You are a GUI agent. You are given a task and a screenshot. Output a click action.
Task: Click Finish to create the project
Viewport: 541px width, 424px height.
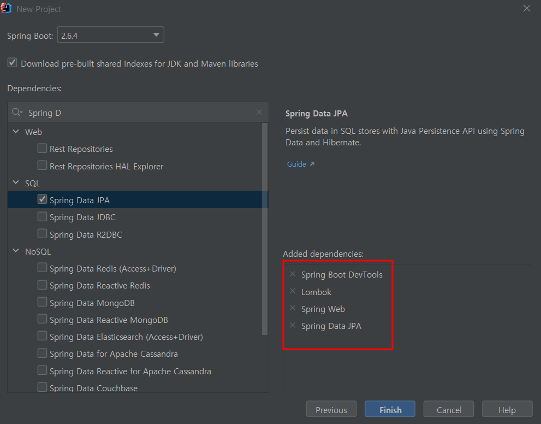[390, 409]
